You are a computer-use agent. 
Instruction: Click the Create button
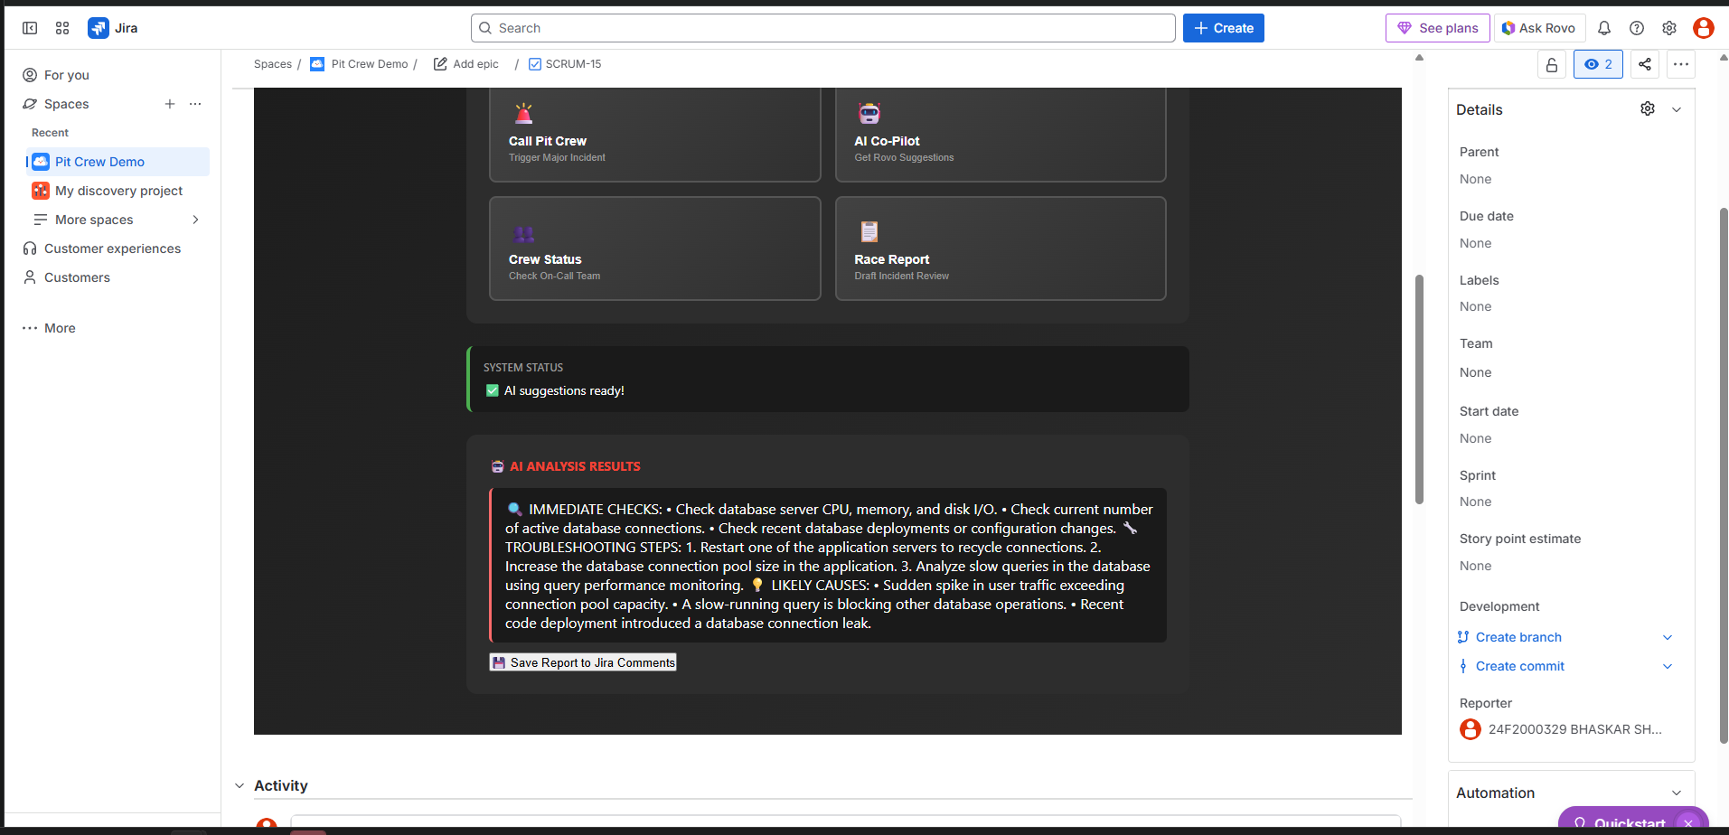[1224, 28]
